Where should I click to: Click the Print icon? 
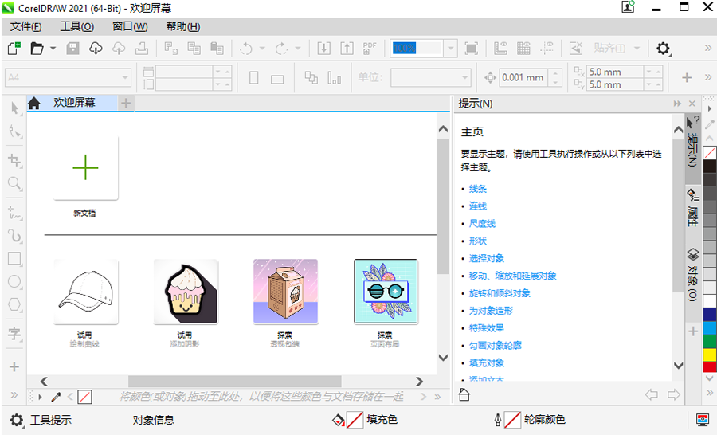point(142,48)
